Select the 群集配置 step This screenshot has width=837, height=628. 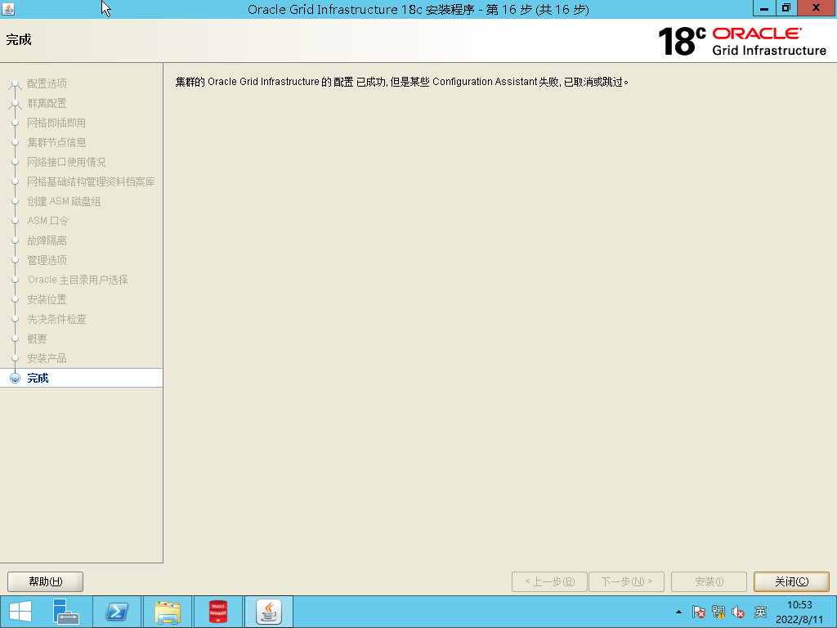(x=47, y=103)
